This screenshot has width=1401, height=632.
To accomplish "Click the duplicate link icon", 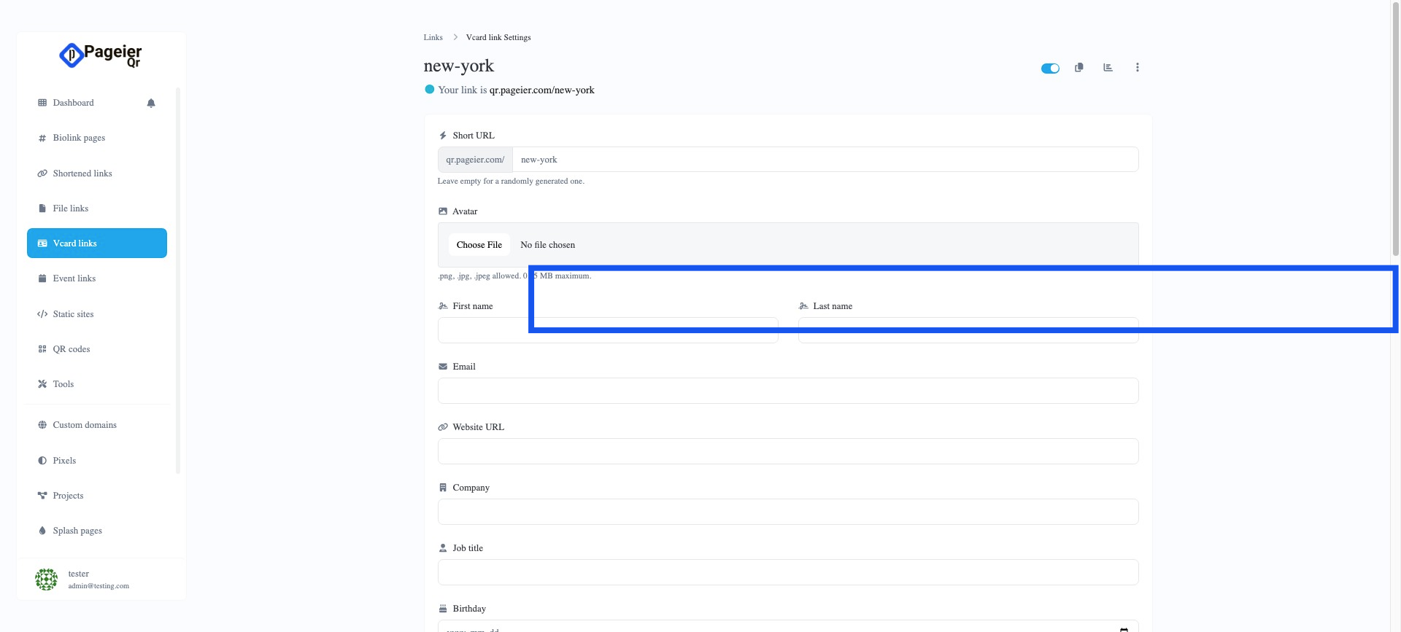I will point(1078,68).
